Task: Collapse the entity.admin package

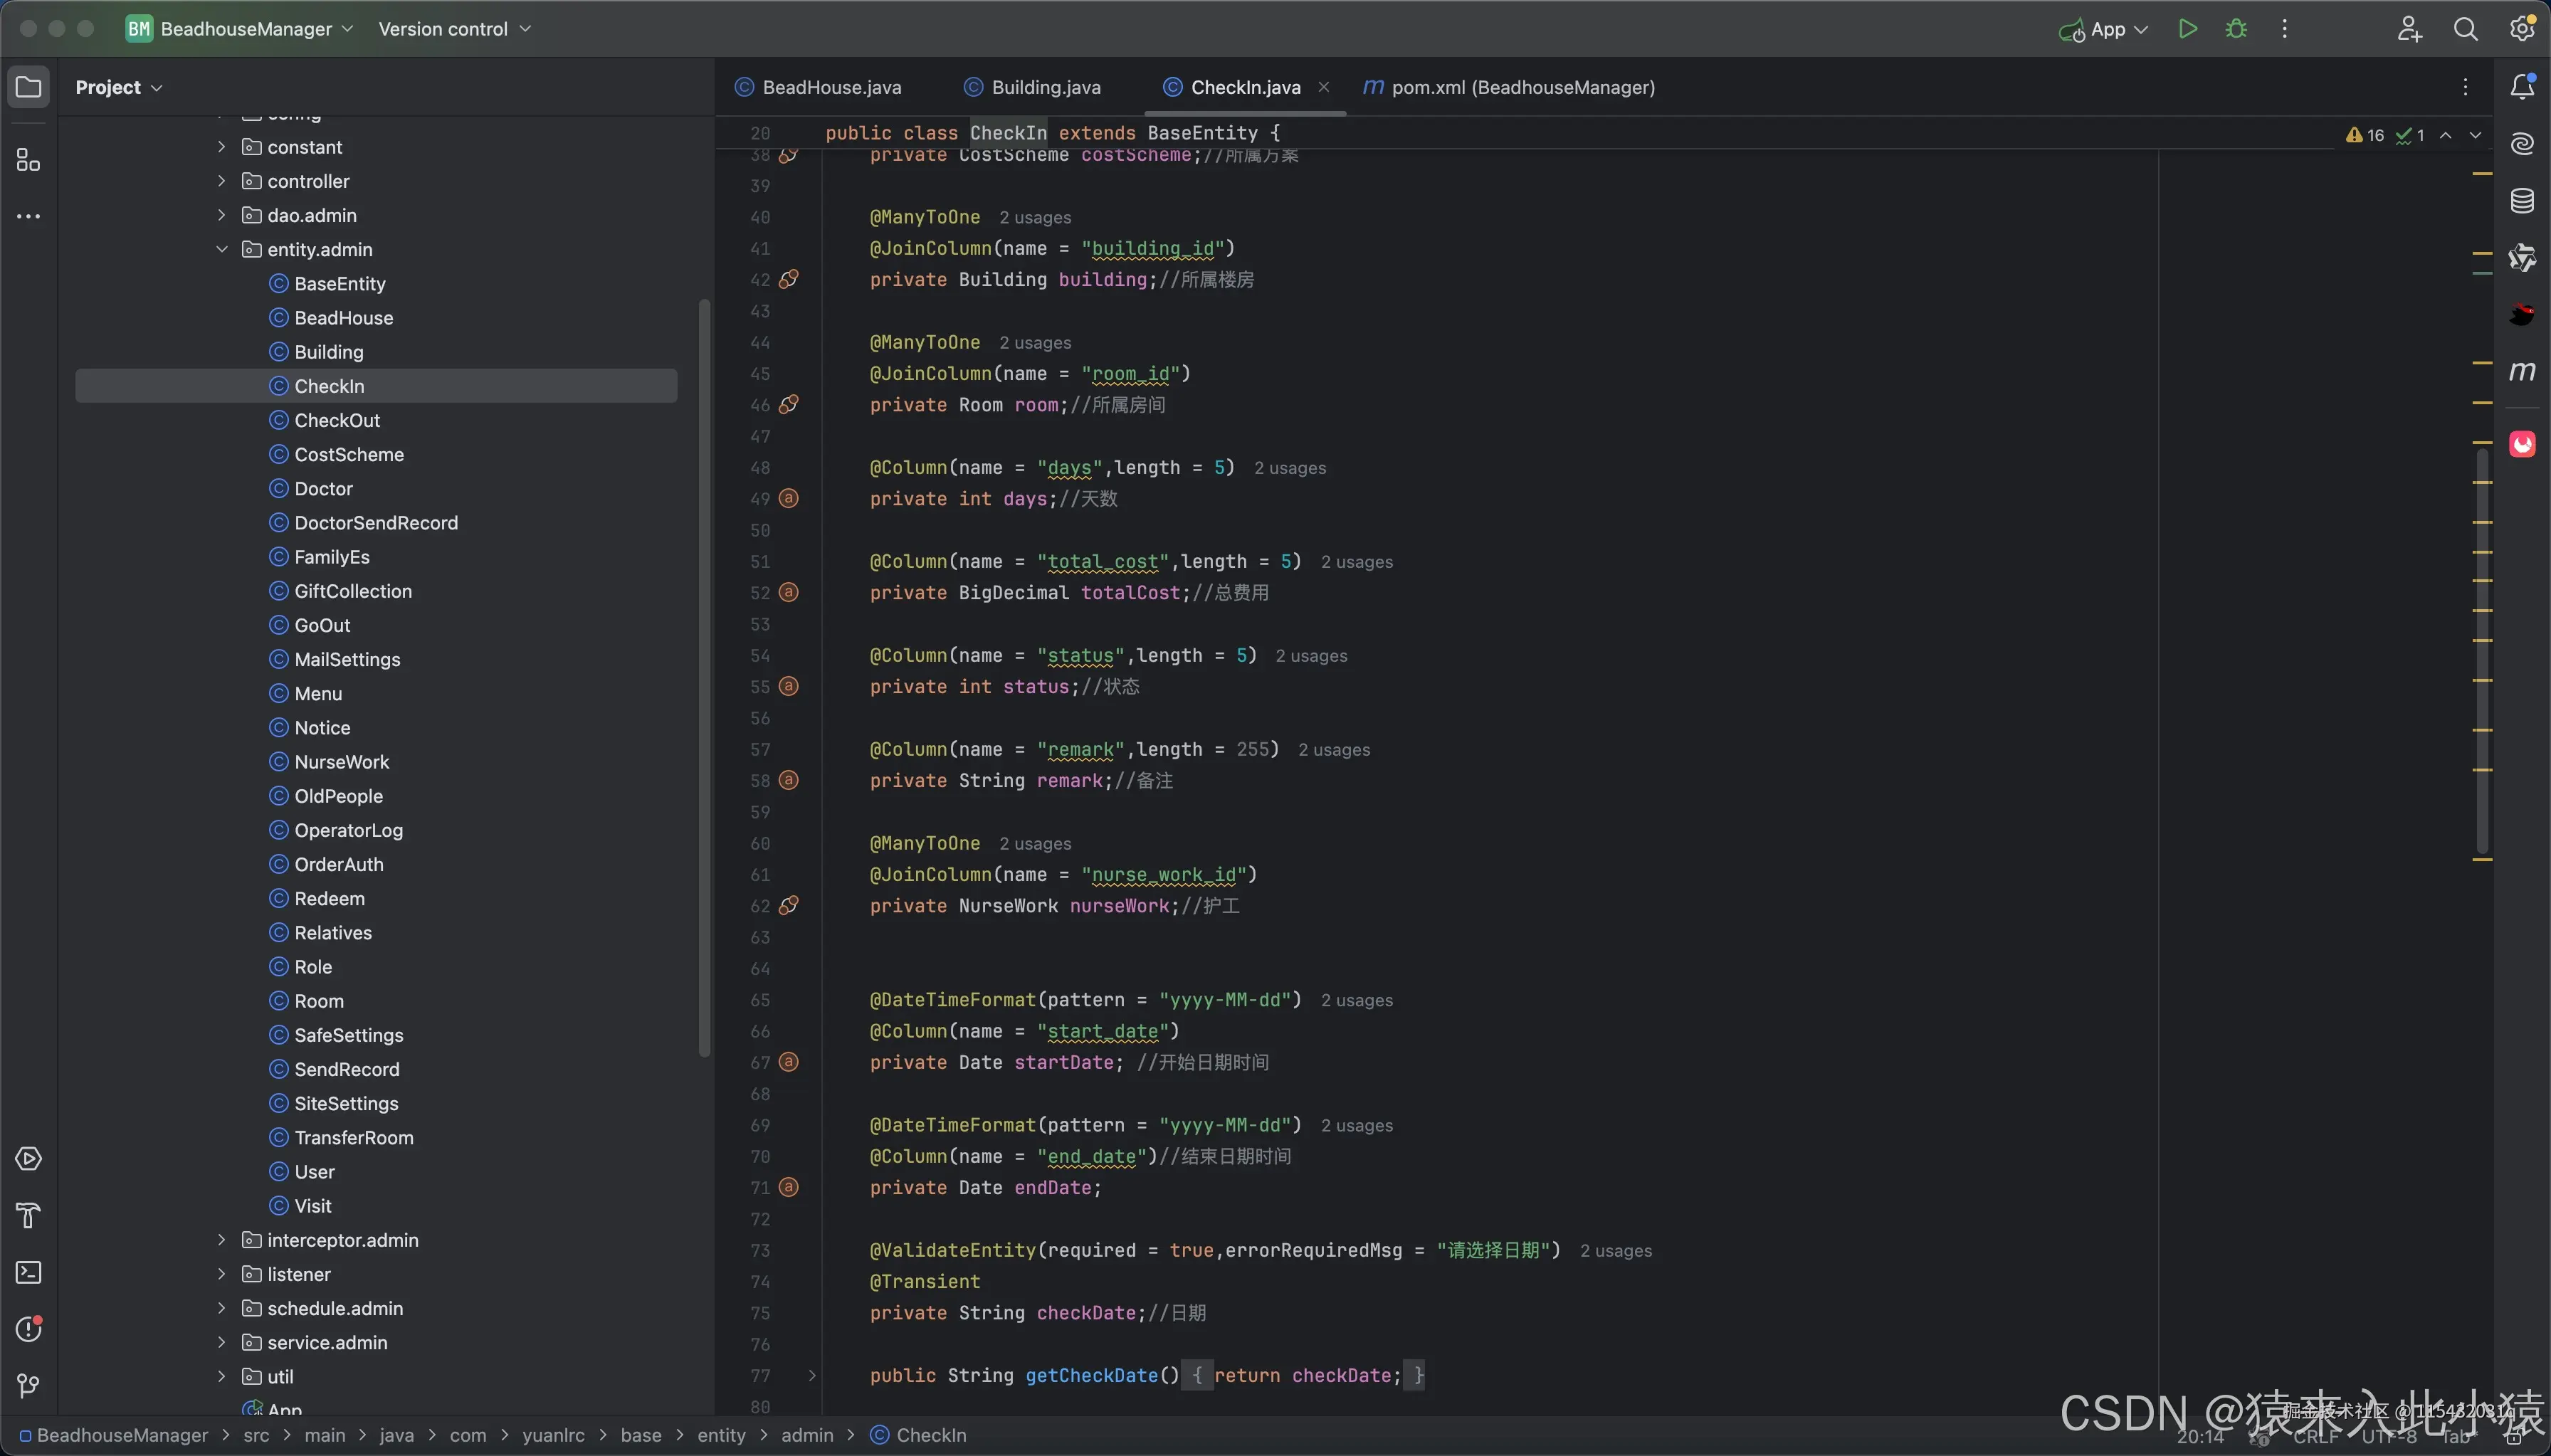Action: [221, 249]
